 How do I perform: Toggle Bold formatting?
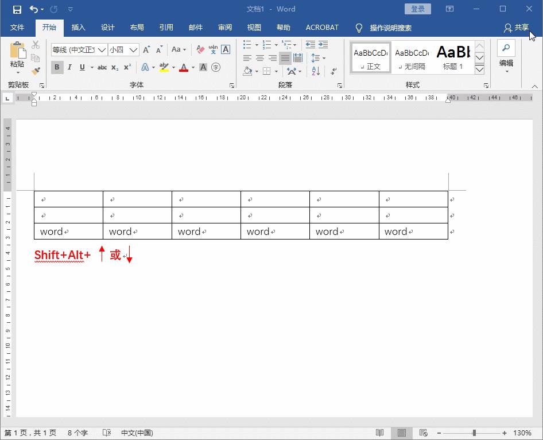[57, 67]
